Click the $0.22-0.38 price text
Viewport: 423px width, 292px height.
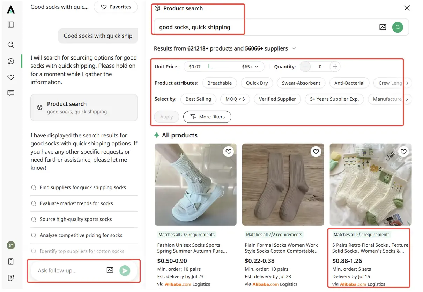coord(260,261)
